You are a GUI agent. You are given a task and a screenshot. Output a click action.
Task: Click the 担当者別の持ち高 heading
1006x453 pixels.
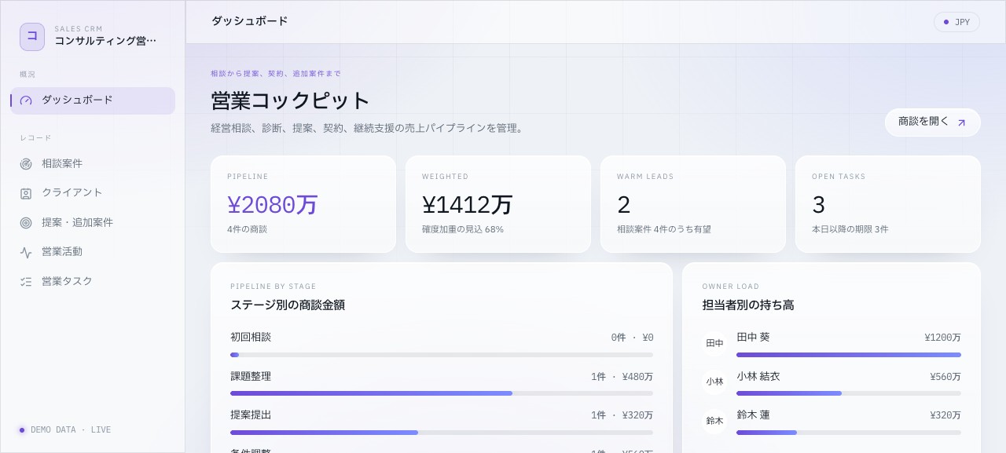[x=748, y=305]
